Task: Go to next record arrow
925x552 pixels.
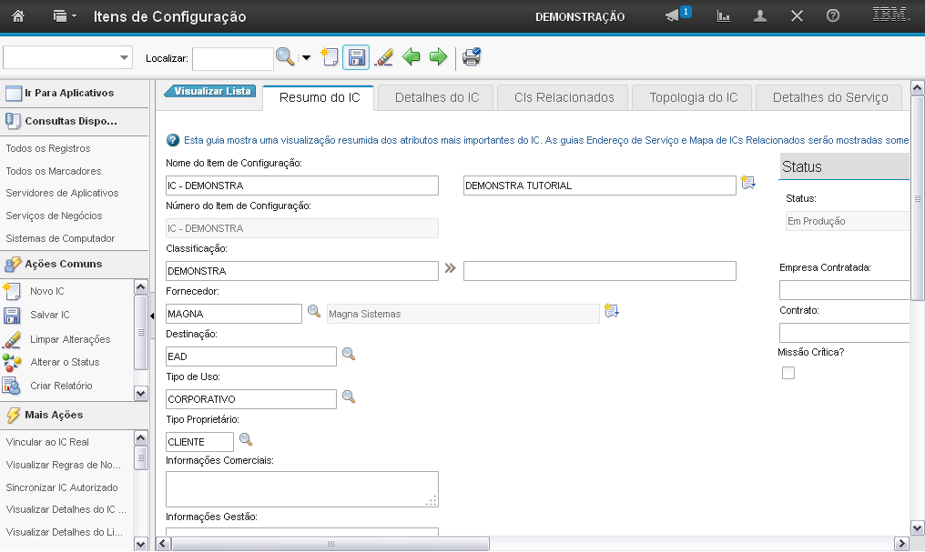Action: coord(438,57)
